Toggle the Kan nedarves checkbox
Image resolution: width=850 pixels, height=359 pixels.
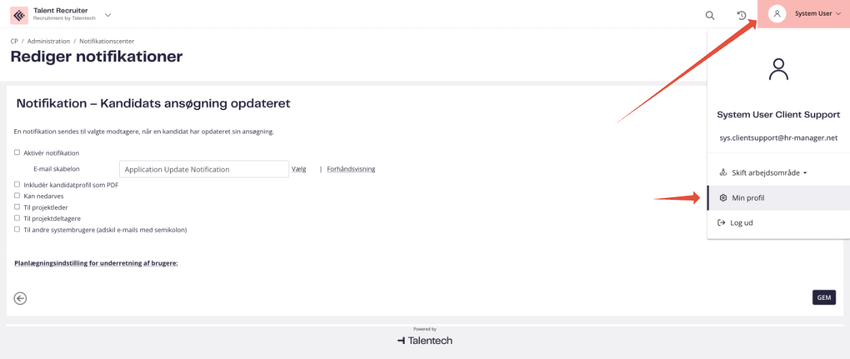click(17, 195)
